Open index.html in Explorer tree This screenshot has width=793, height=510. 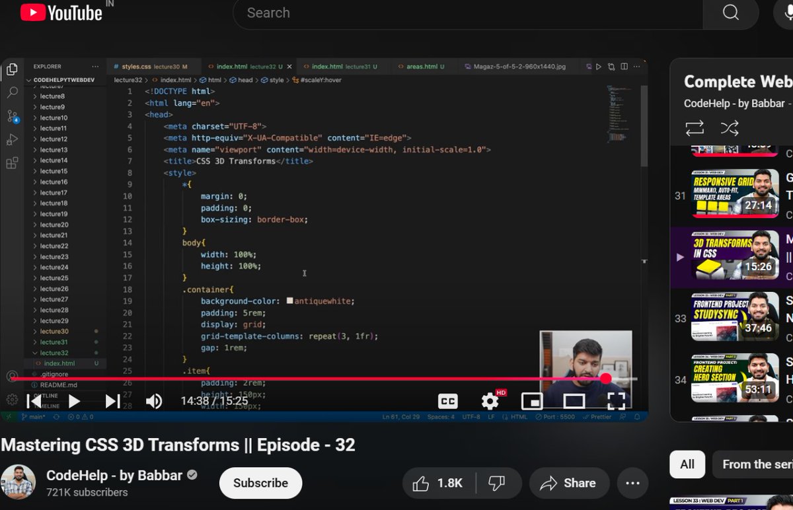[59, 363]
